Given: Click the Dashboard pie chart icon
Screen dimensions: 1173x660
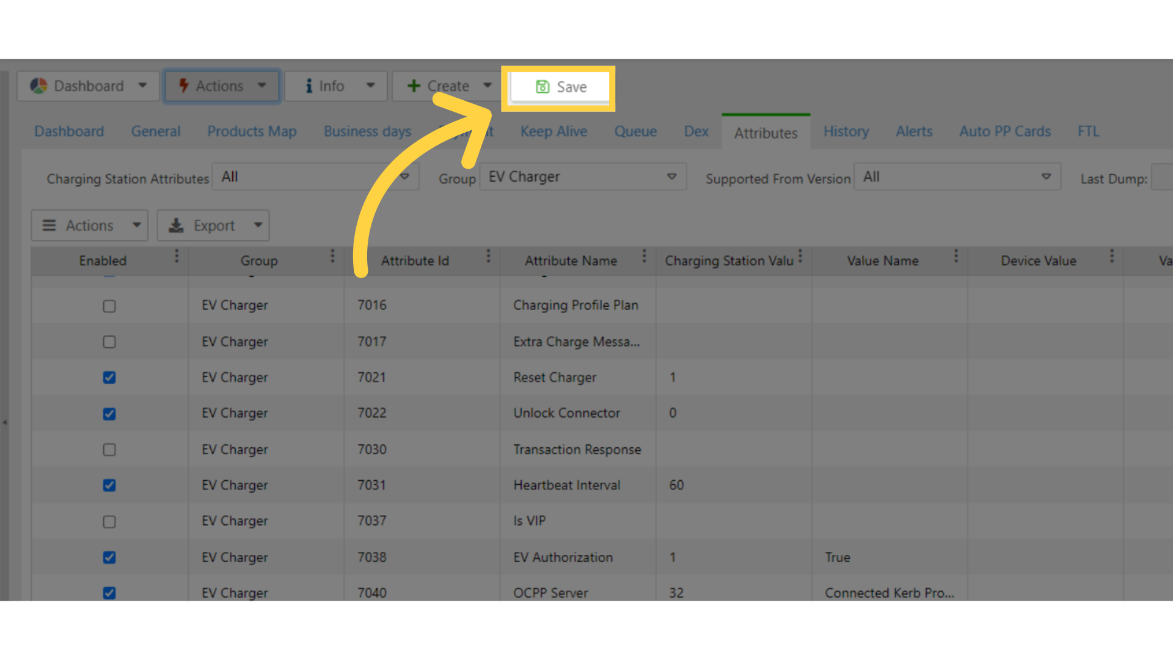Looking at the screenshot, I should (x=38, y=86).
